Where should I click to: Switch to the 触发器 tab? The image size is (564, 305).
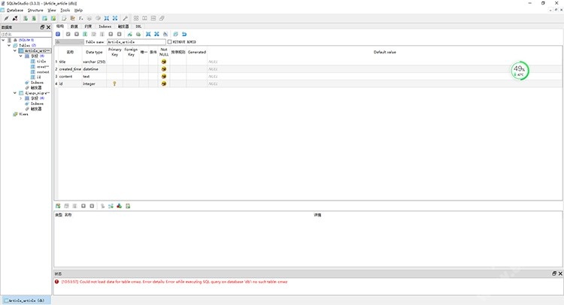coord(123,26)
